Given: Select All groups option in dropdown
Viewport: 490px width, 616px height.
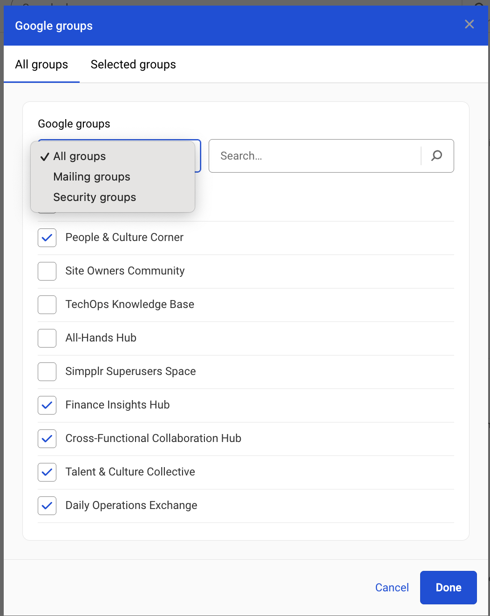Looking at the screenshot, I should 80,156.
